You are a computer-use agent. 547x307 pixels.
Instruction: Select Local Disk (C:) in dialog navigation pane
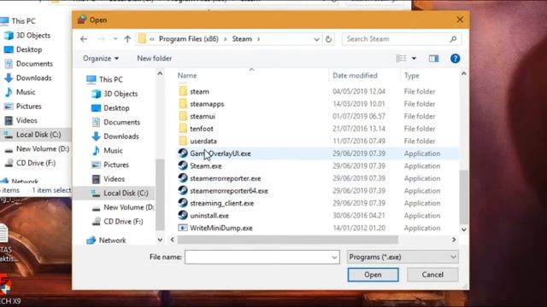click(x=126, y=194)
